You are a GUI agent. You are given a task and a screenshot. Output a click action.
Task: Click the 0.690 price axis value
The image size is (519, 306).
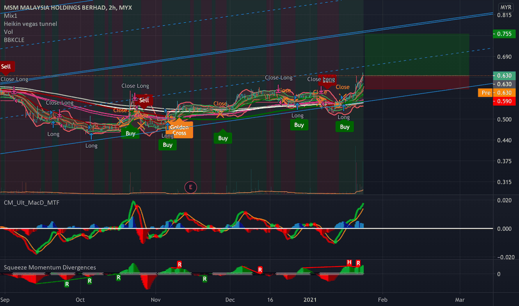[504, 57]
